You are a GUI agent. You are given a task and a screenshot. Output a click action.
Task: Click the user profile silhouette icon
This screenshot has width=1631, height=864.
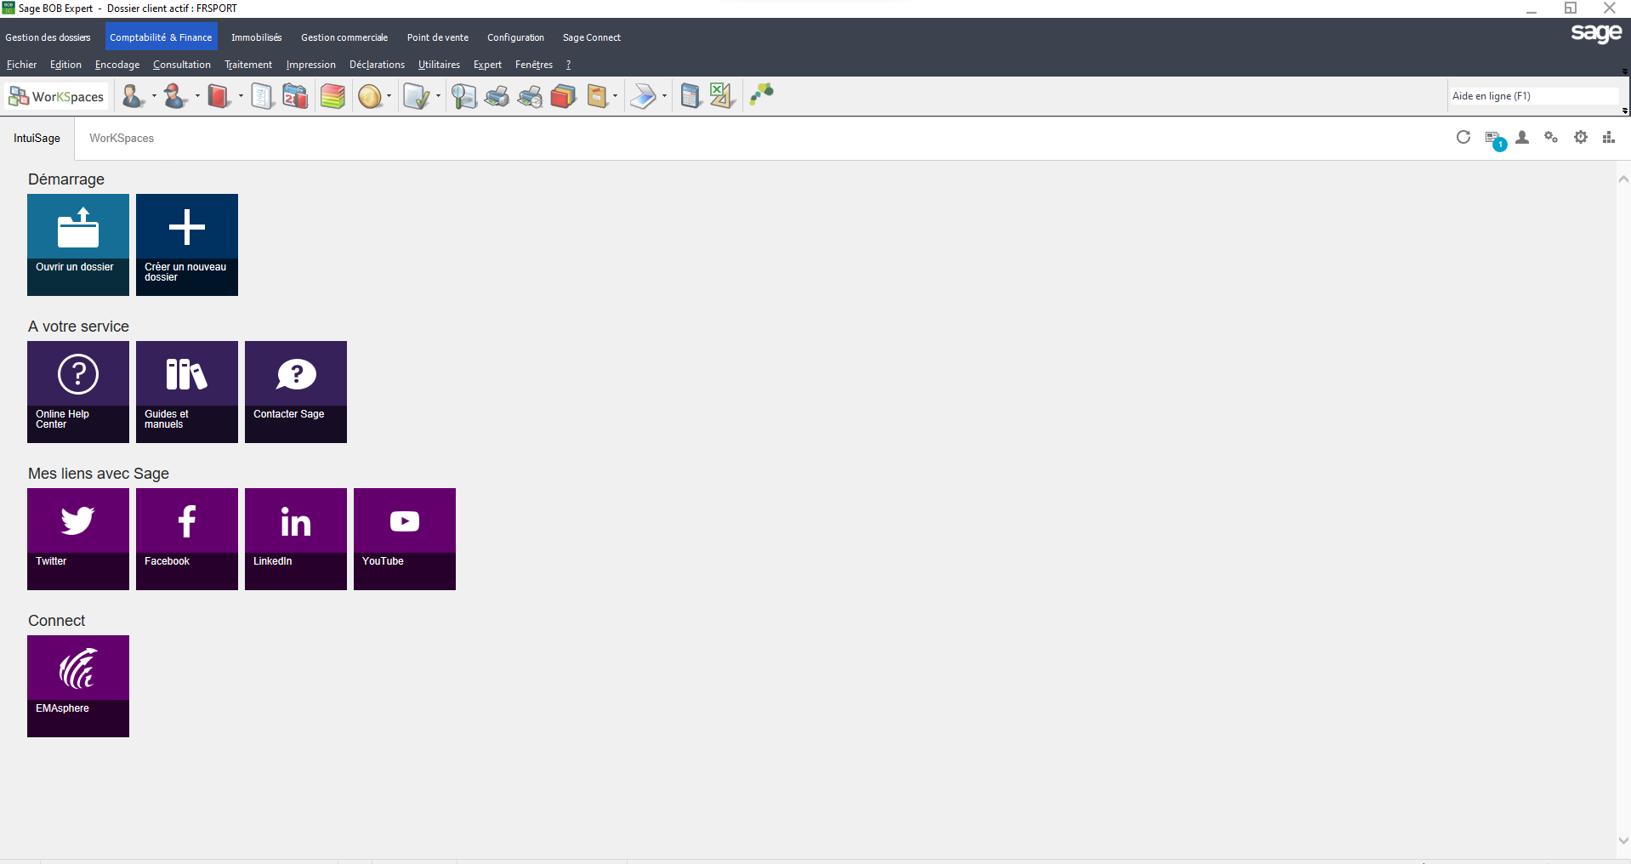[x=1522, y=138]
